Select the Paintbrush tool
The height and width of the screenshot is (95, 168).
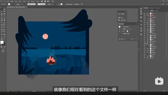click(x=4, y=18)
